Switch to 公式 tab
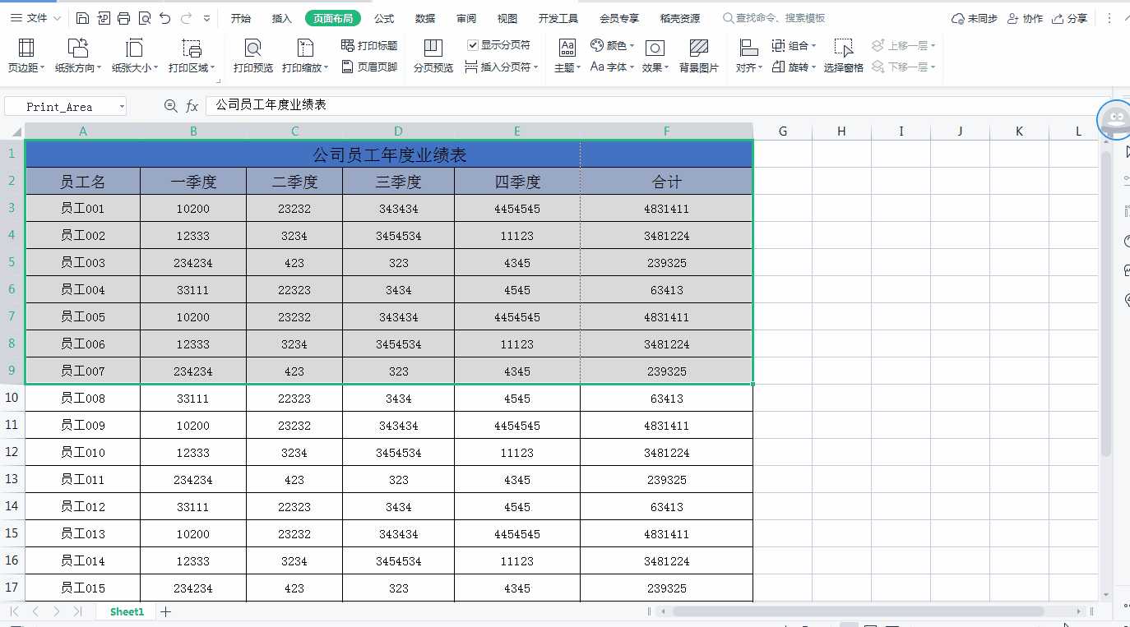The width and height of the screenshot is (1130, 627). pos(384,18)
